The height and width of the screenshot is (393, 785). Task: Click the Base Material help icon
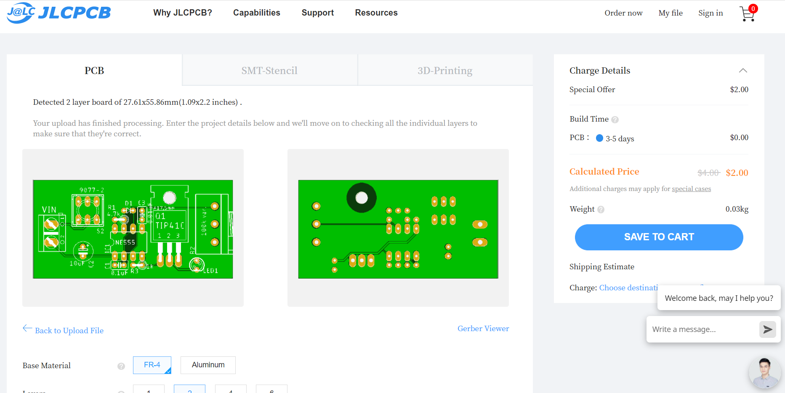(121, 366)
